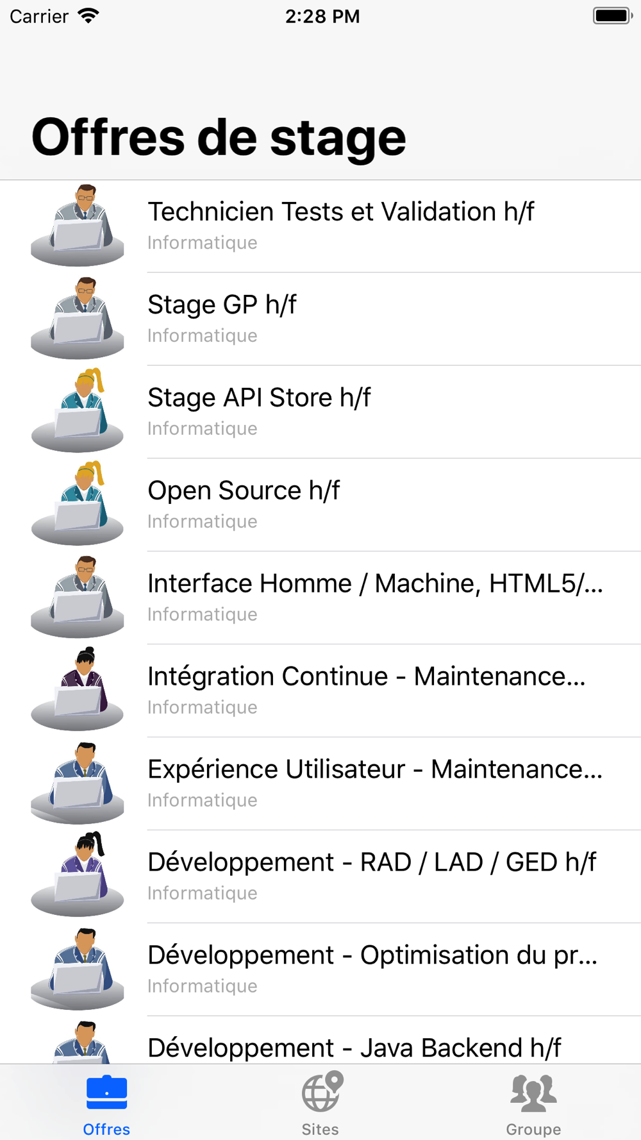Open offer 'Stage API Store h/f'
Screen dimensions: 641x1140
320,412
